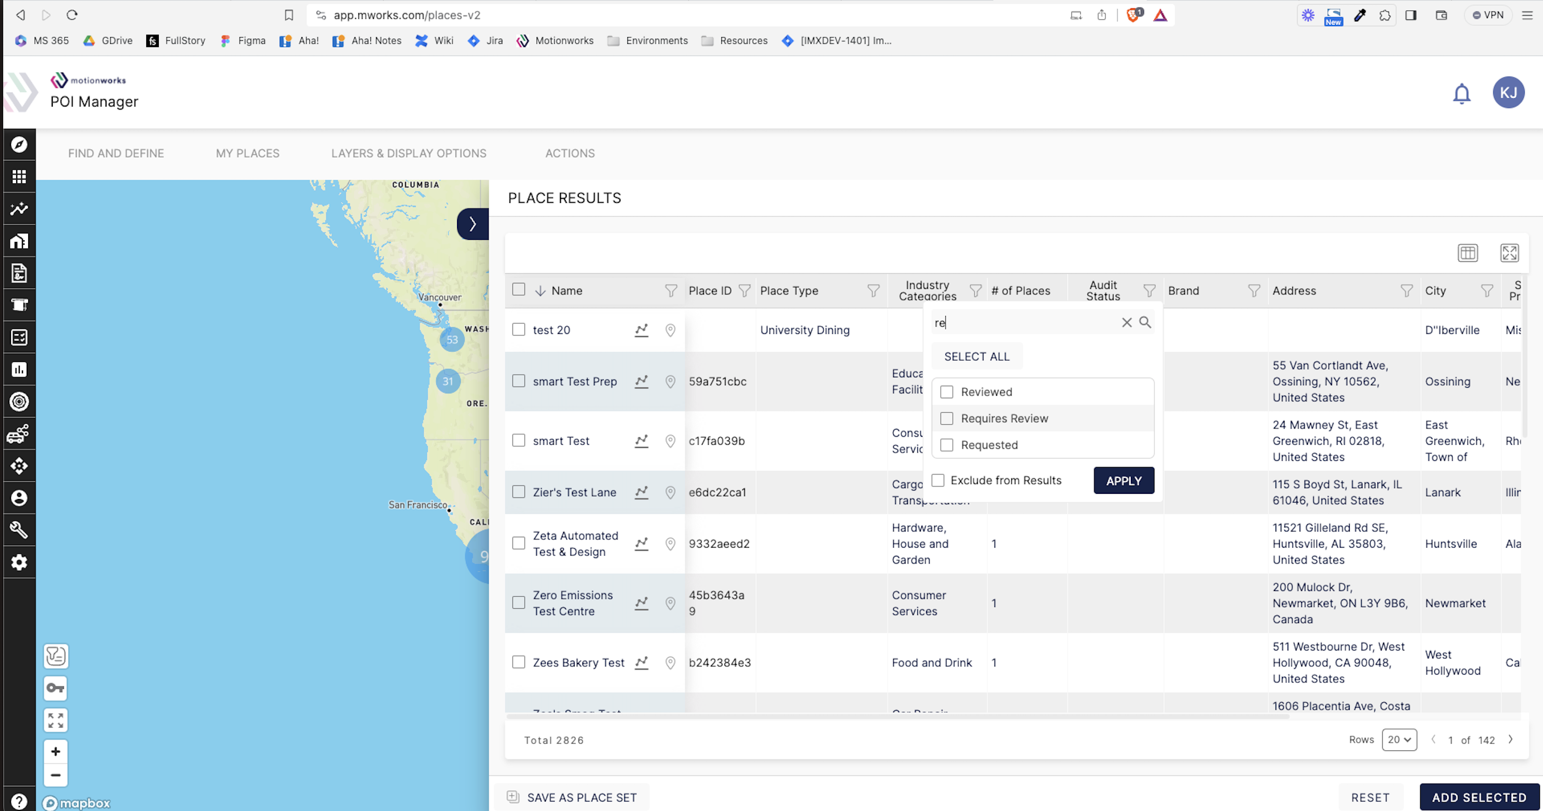Viewport: 1543px width, 811px height.
Task: Select the test 20 row checkbox
Action: pos(519,330)
